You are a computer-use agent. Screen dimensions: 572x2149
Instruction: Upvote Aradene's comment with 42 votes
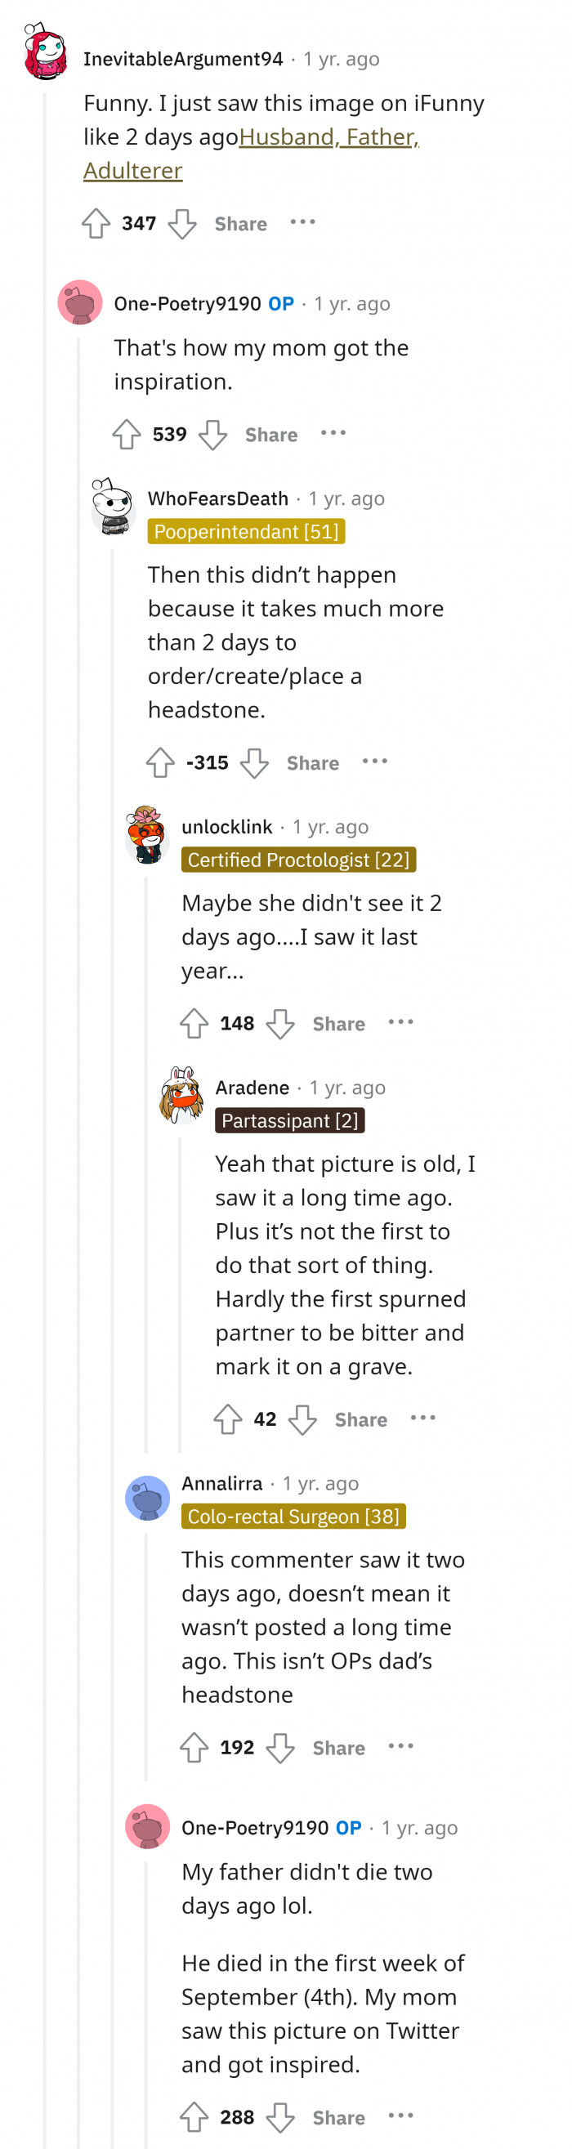pos(228,1419)
